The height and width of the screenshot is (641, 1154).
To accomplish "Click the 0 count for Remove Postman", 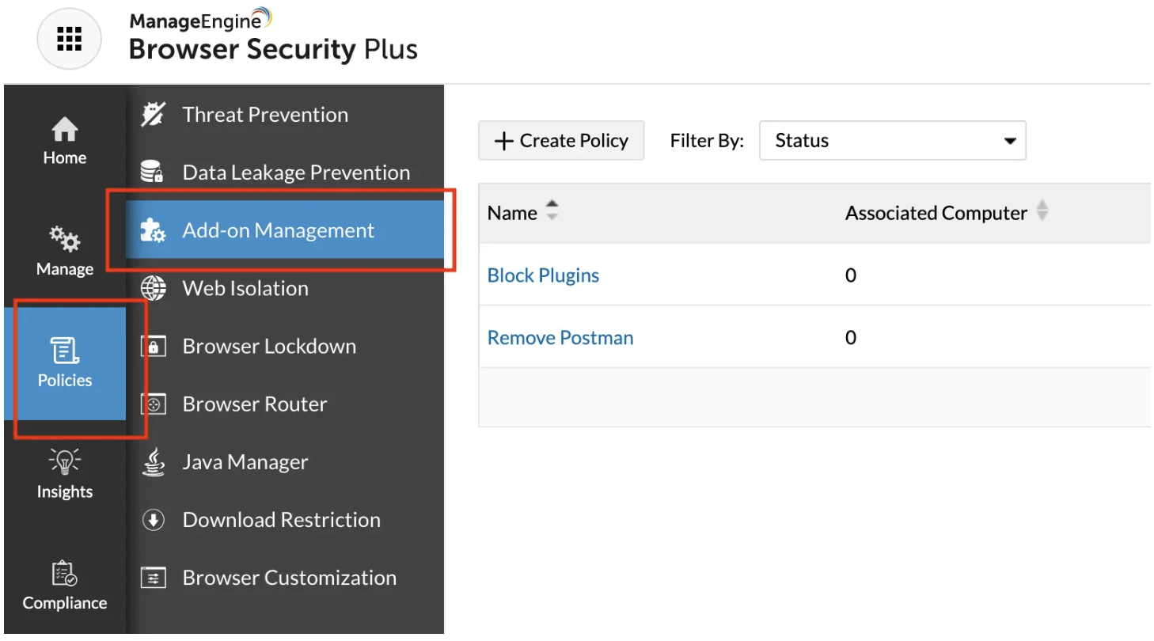I will click(851, 338).
